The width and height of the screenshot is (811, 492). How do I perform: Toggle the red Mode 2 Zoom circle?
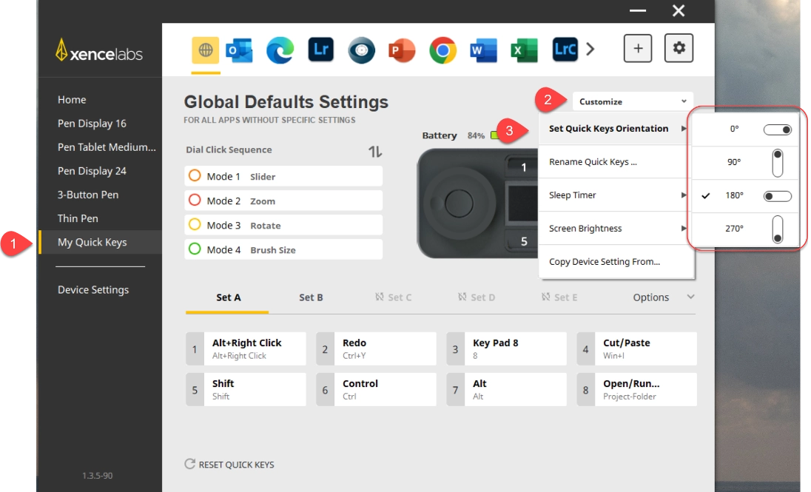tap(195, 200)
